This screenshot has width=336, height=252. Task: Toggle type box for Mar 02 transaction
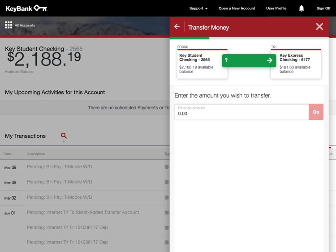[x=167, y=197]
